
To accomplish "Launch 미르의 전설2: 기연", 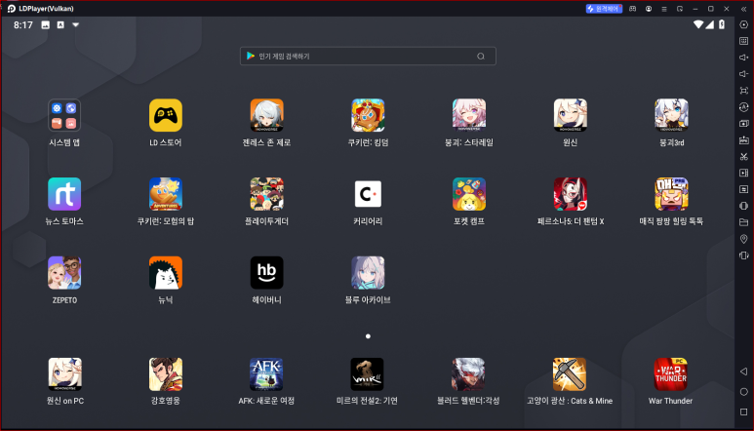I will (367, 374).
